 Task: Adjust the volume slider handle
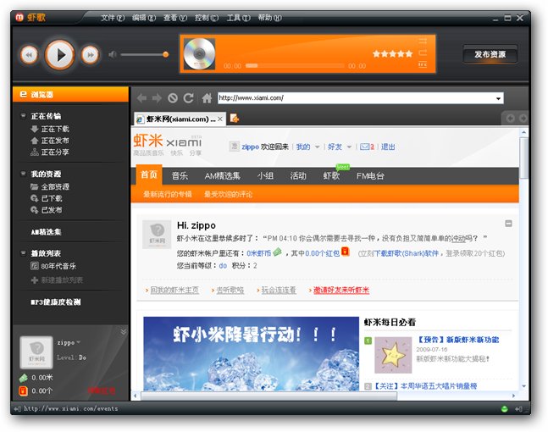click(x=166, y=54)
